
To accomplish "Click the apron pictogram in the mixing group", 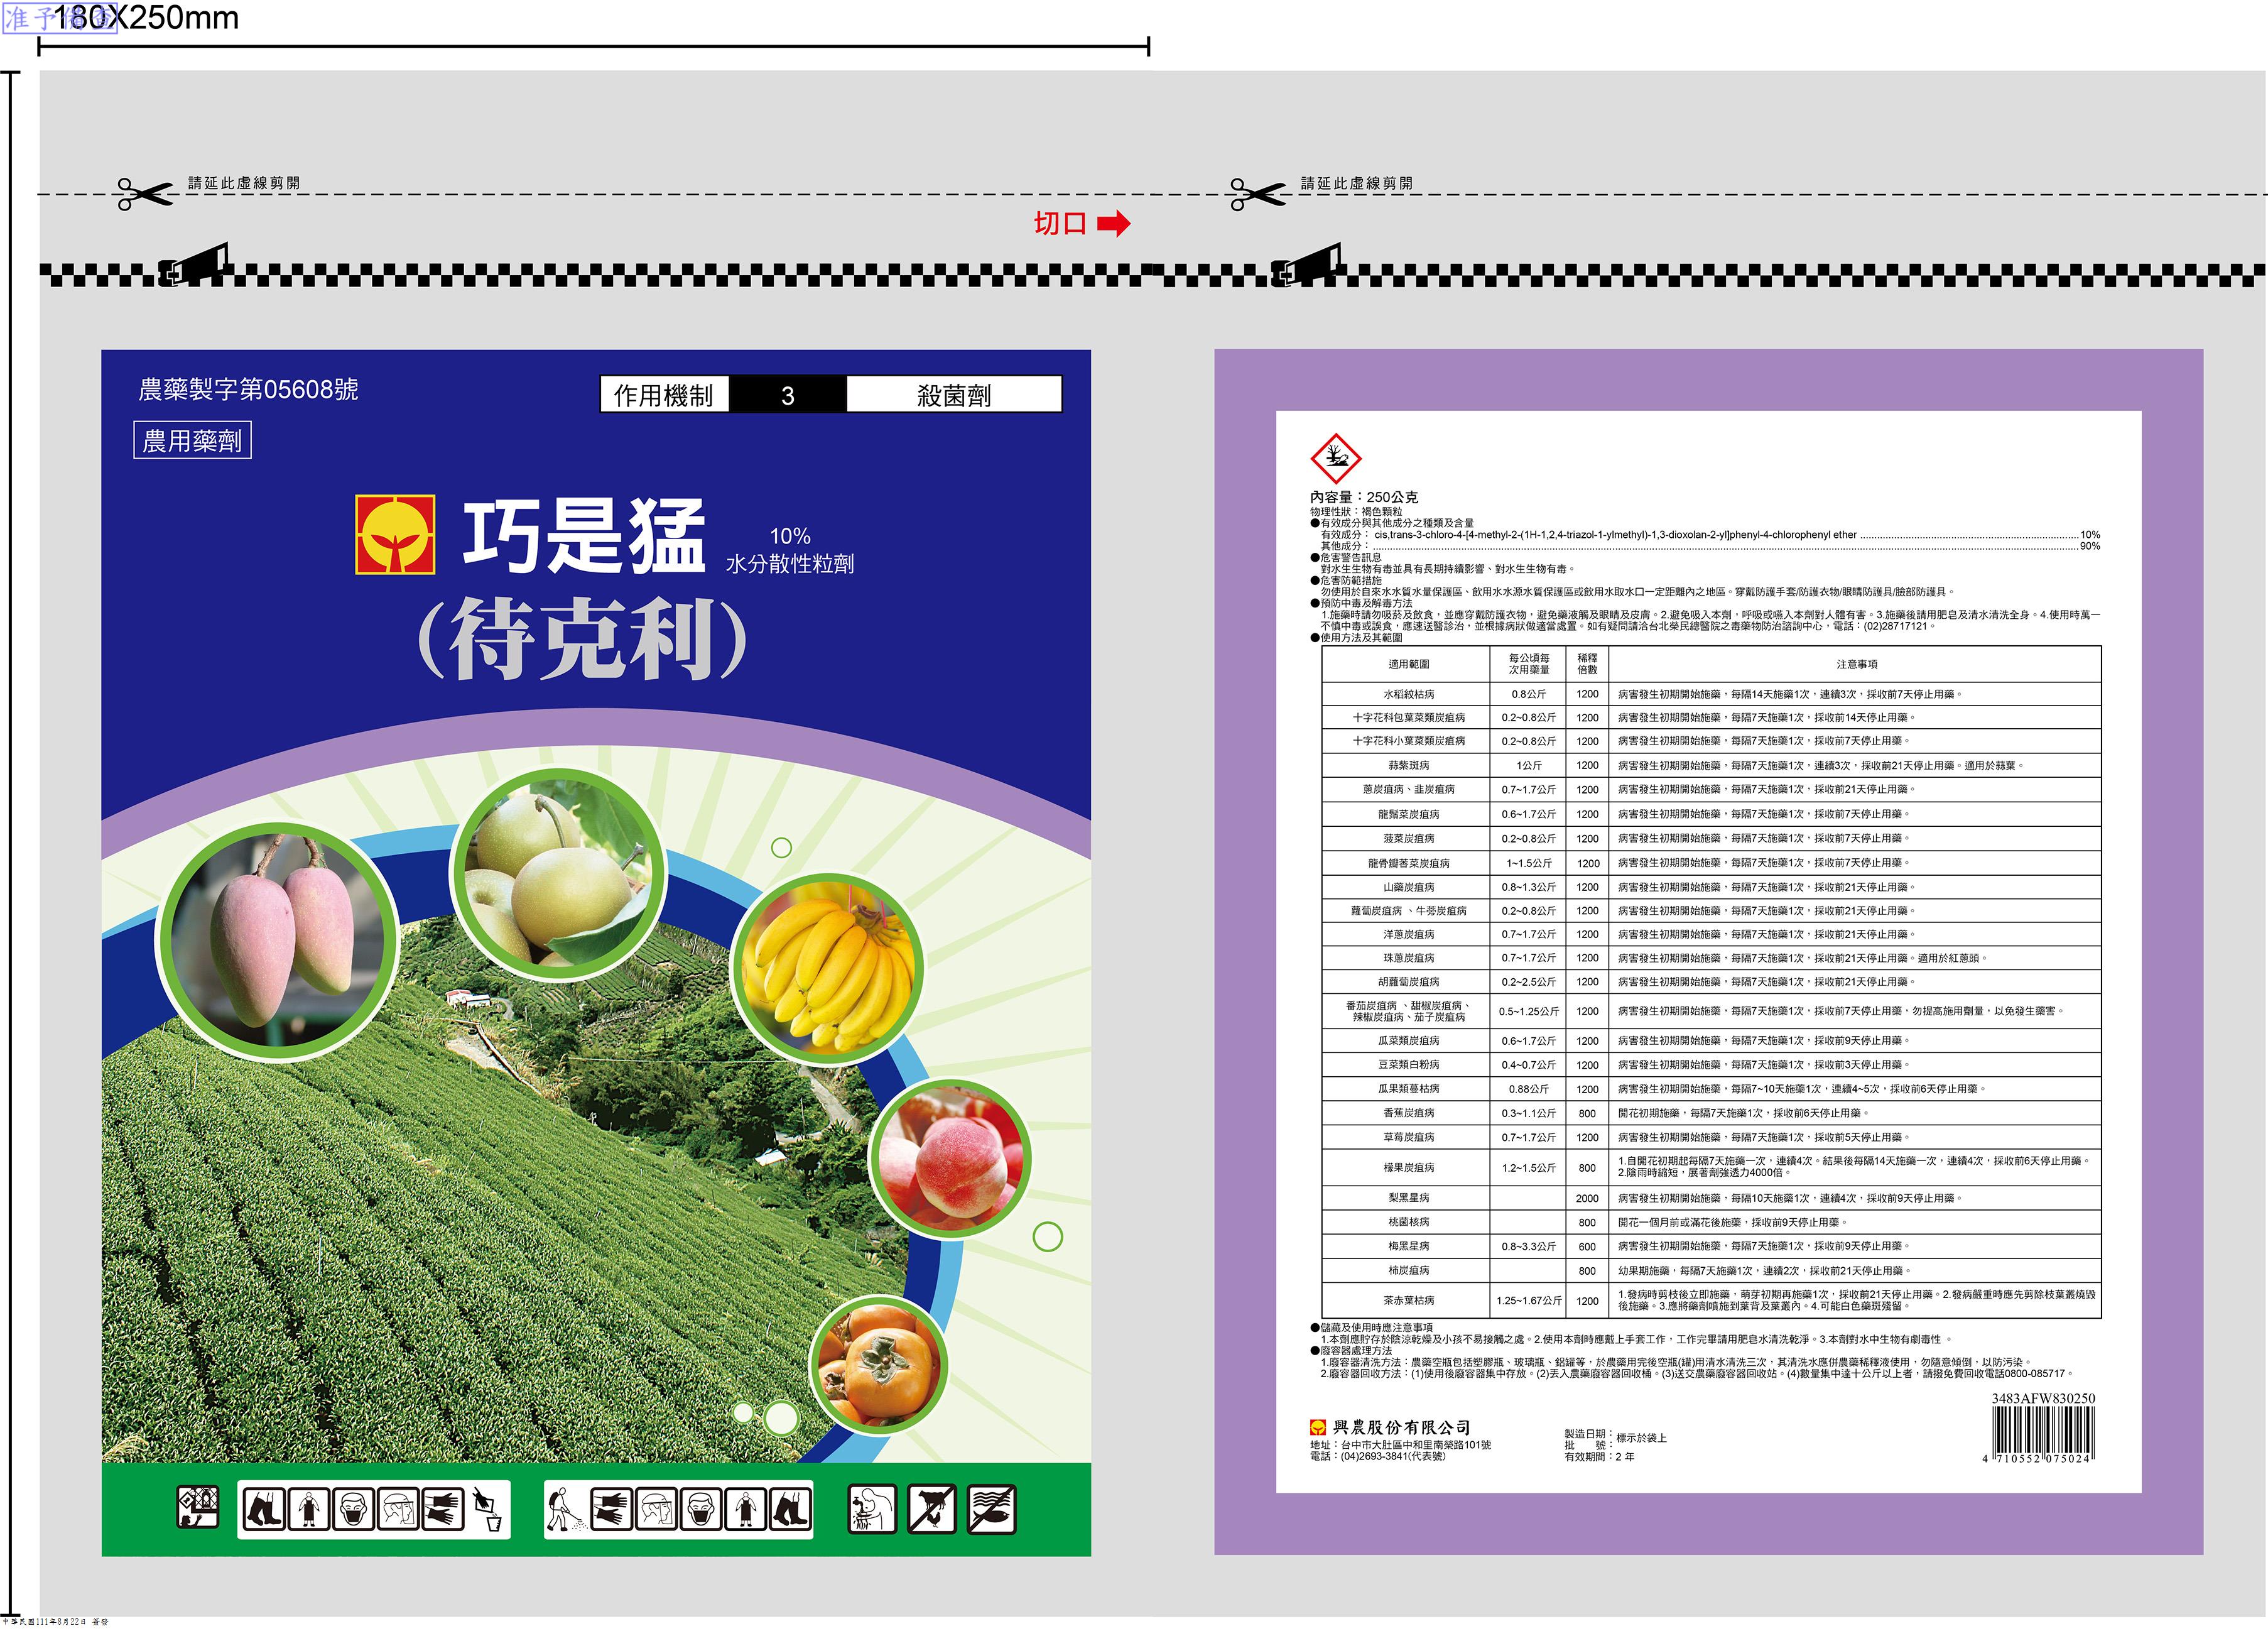I will coord(308,1509).
